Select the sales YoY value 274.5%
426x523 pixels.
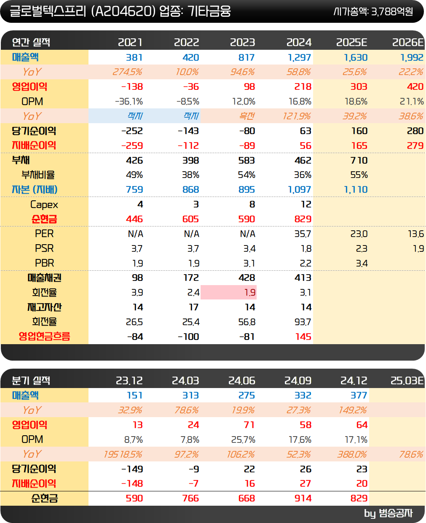click(127, 72)
